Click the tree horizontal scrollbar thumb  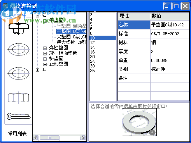click(50, 138)
